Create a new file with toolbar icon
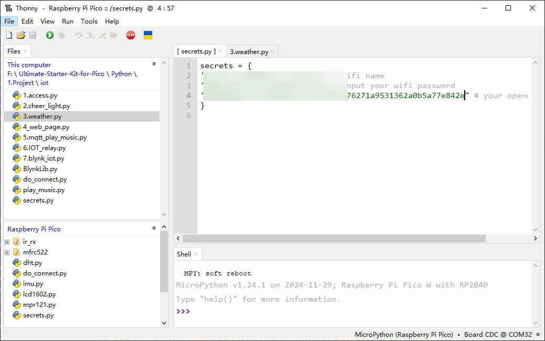 (x=9, y=35)
